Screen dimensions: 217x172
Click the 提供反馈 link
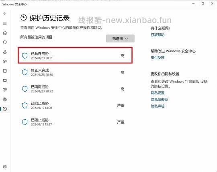pos(158,57)
